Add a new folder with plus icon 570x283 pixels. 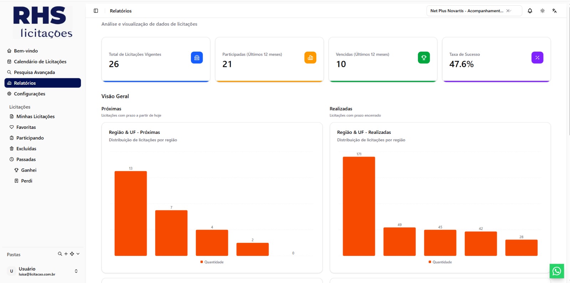[66, 254]
